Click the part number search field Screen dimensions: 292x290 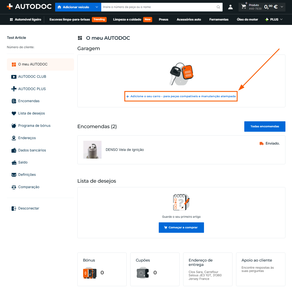159,7
